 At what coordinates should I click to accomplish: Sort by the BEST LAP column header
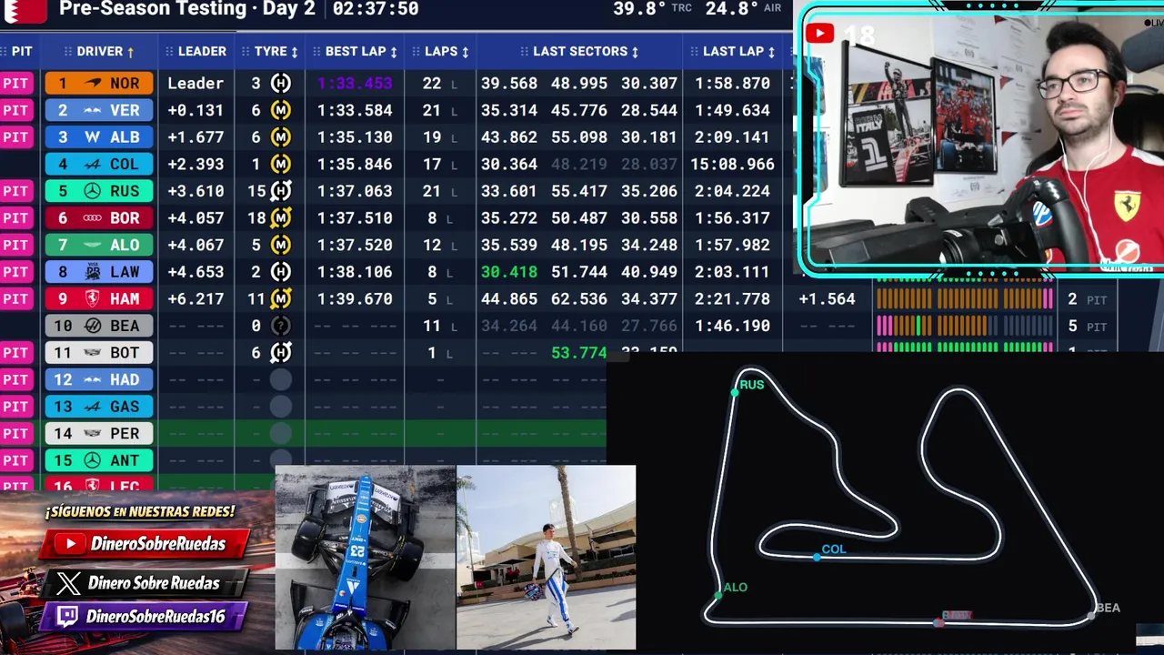pos(355,52)
